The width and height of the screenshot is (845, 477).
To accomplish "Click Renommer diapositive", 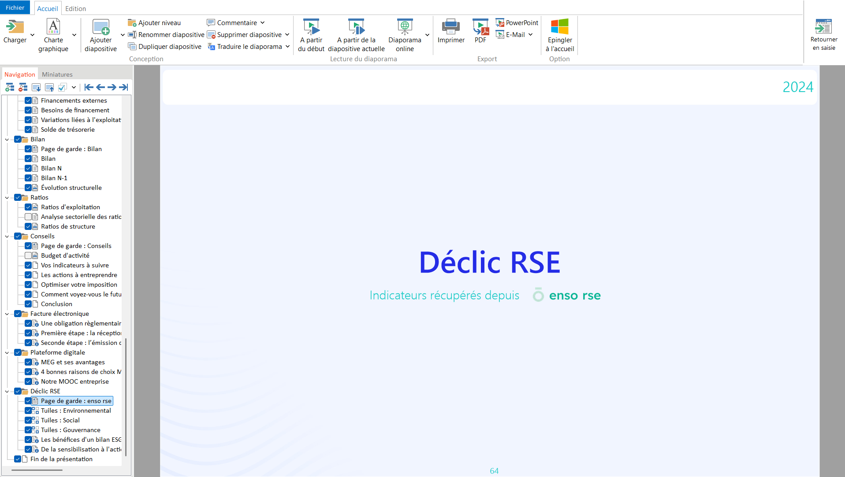I will (166, 35).
